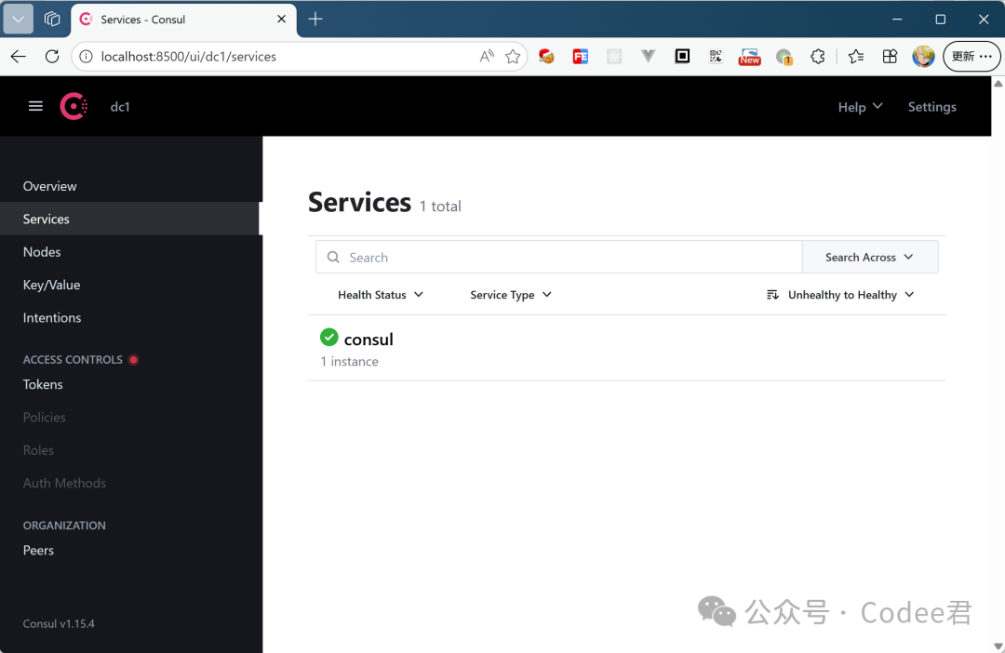Screen dimensions: 1005x653
Task: Click the search magnifier icon
Action: point(333,257)
